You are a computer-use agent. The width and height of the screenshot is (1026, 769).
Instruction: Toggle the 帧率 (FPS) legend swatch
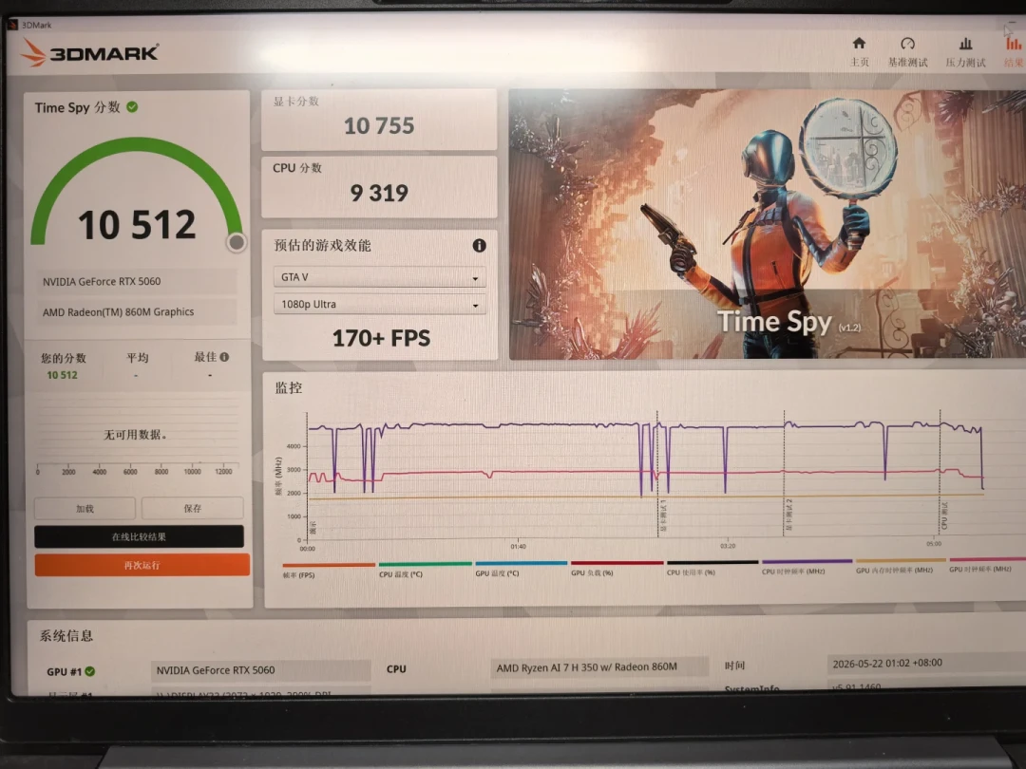[329, 564]
